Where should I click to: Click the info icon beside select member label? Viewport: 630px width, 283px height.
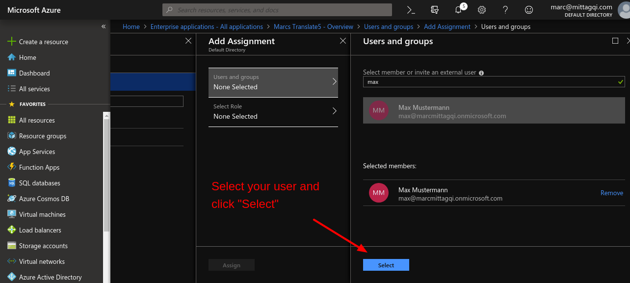(x=481, y=73)
